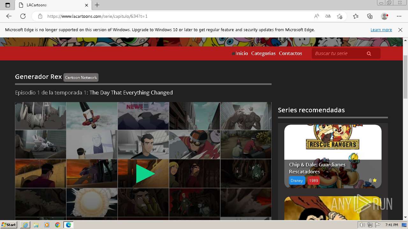Click the search magnifier icon
Image resolution: width=408 pixels, height=229 pixels.
[x=369, y=53]
